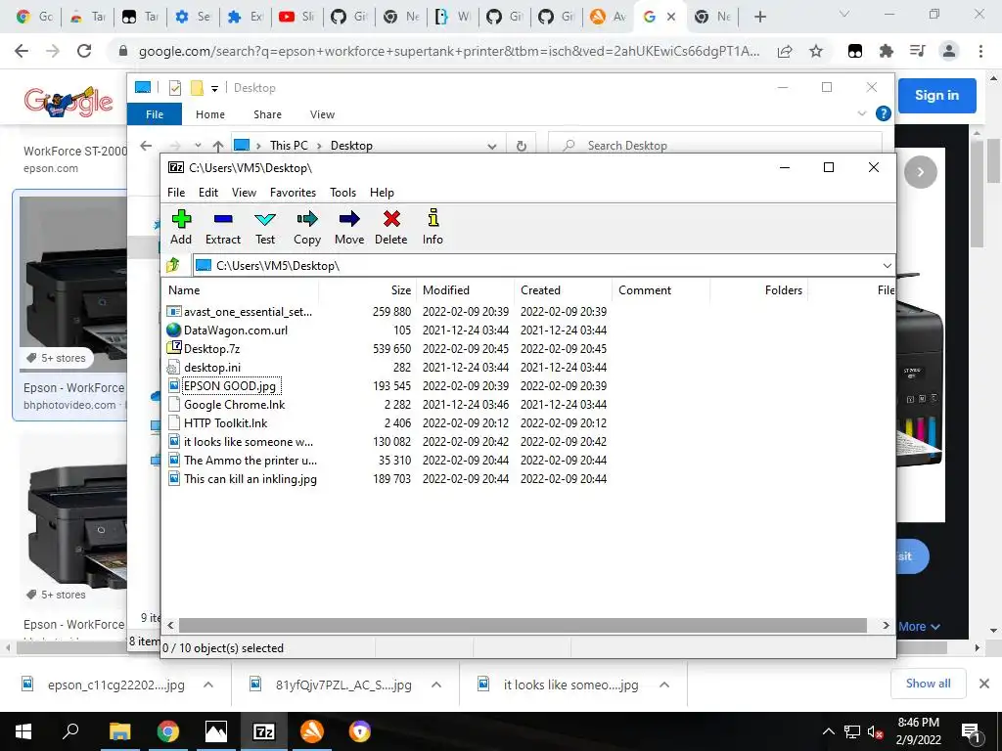Select the 'it looks like someone w...' file
1002x751 pixels.
pos(387,441)
